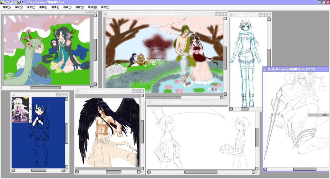Click scroll-left arrow in 63.sai window
Image resolution: width=330 pixels, height=179 pixels.
point(265,169)
